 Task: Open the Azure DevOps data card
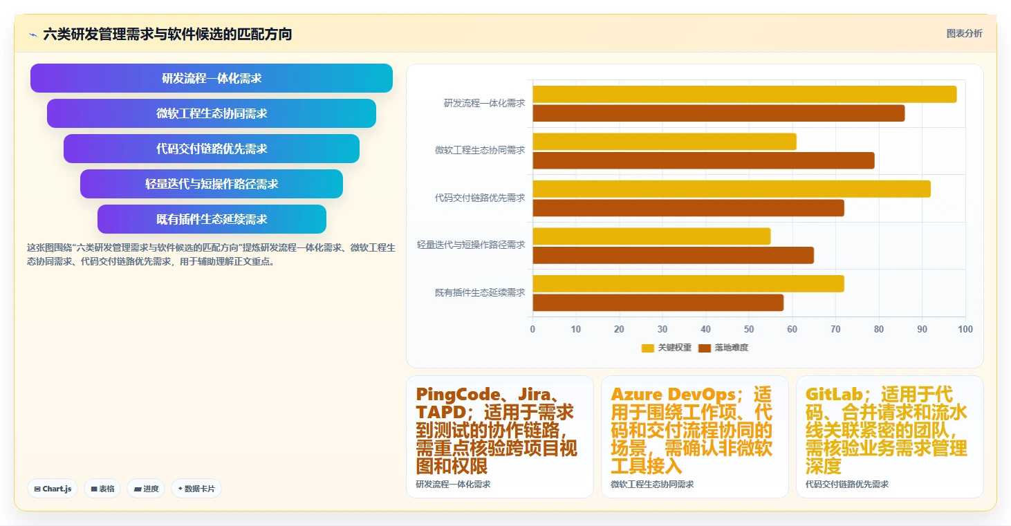tap(695, 437)
